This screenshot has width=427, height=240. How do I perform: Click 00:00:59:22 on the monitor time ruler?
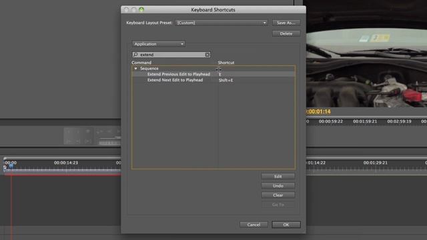(331, 121)
